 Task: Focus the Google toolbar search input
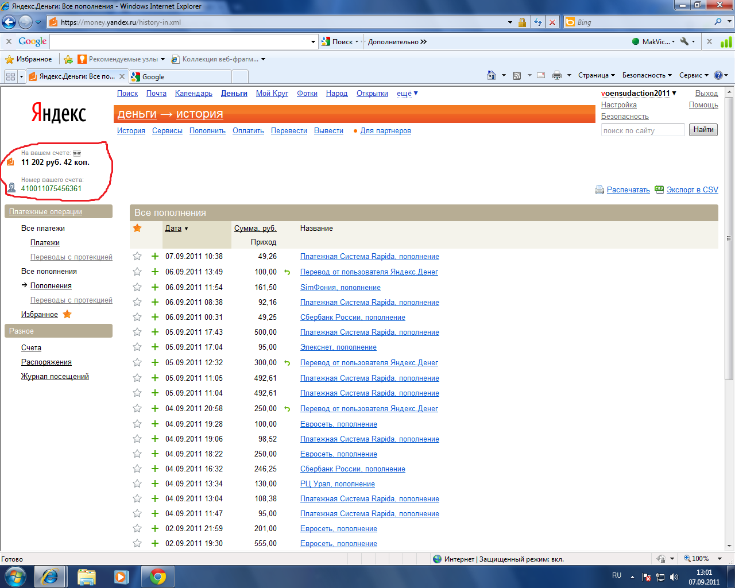[180, 42]
